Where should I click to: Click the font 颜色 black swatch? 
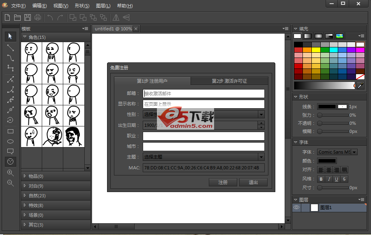click(327, 161)
